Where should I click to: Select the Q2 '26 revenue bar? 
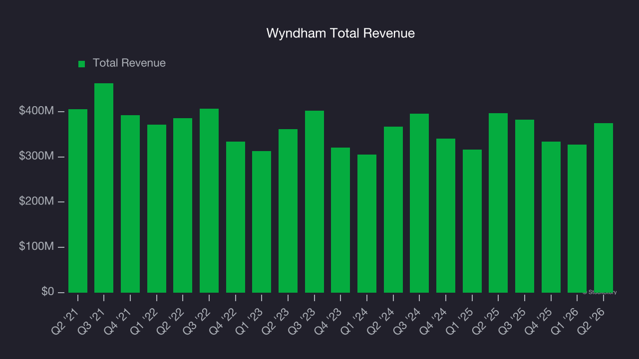(x=604, y=208)
